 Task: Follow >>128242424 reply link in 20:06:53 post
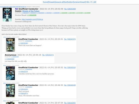[x=23, y=89]
